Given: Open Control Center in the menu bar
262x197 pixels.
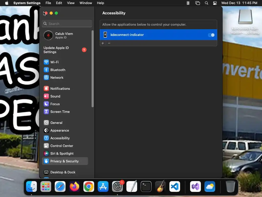Looking at the screenshot, I should coord(215,3).
